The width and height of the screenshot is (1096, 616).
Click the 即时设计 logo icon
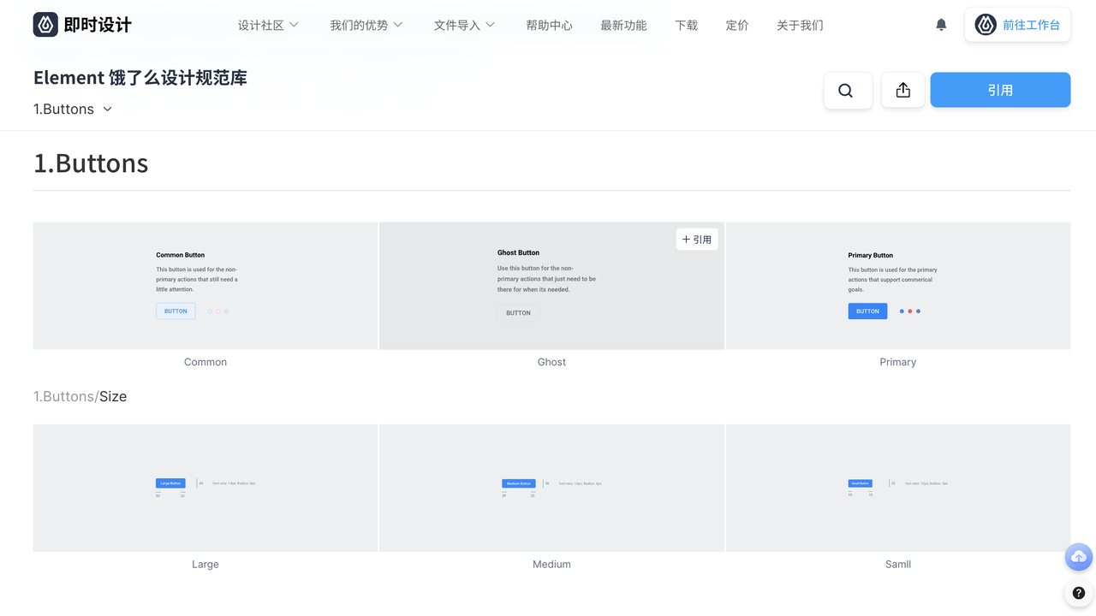pos(45,25)
